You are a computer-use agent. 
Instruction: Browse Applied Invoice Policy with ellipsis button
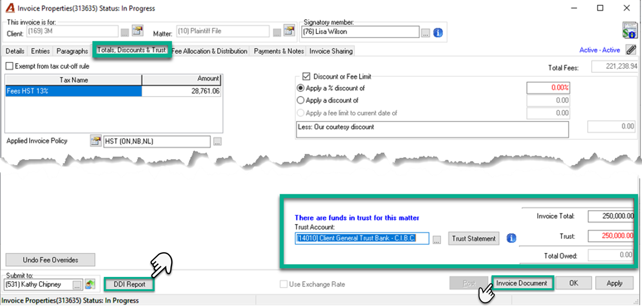tap(217, 142)
